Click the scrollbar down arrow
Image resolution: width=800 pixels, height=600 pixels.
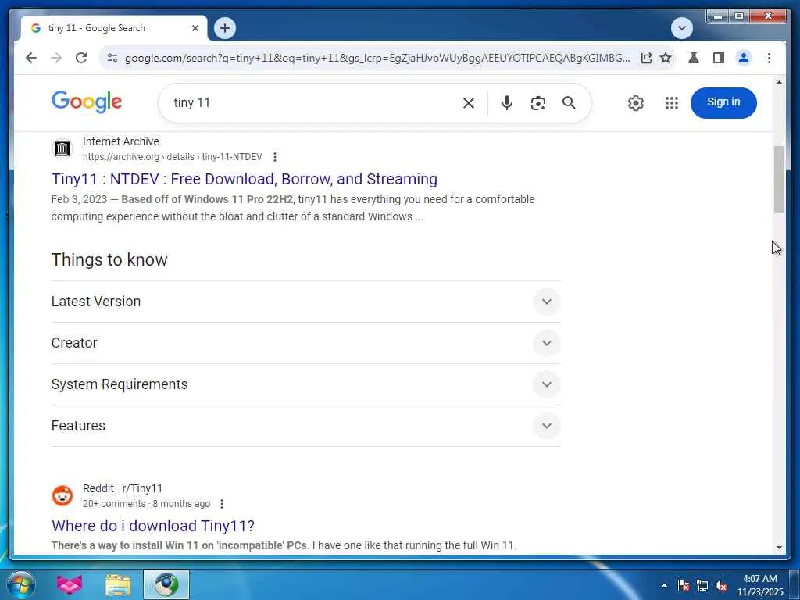pyautogui.click(x=779, y=548)
